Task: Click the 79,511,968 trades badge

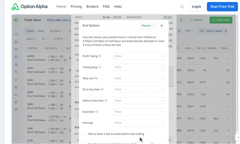Action: click(x=58, y=20)
